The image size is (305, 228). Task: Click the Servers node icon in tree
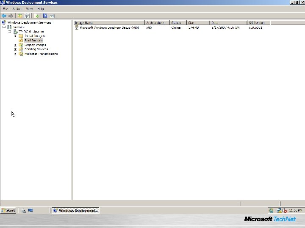tap(9, 27)
